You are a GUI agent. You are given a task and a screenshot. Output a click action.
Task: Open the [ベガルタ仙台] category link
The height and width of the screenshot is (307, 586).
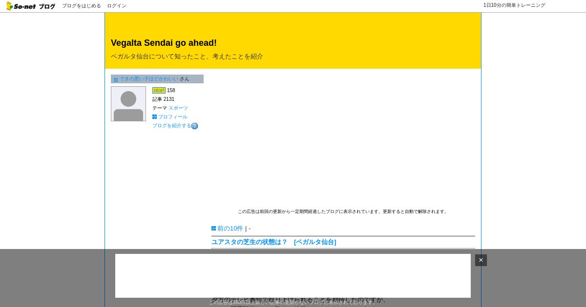[315, 242]
